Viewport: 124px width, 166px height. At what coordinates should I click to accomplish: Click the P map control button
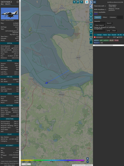(91, 31)
